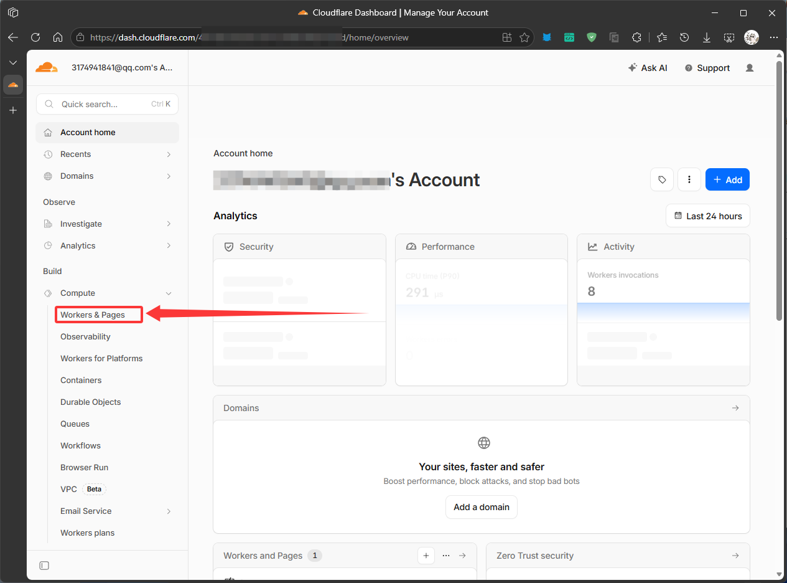Screen dimensions: 787x583
Task: Open the user profile icon
Action: point(750,68)
